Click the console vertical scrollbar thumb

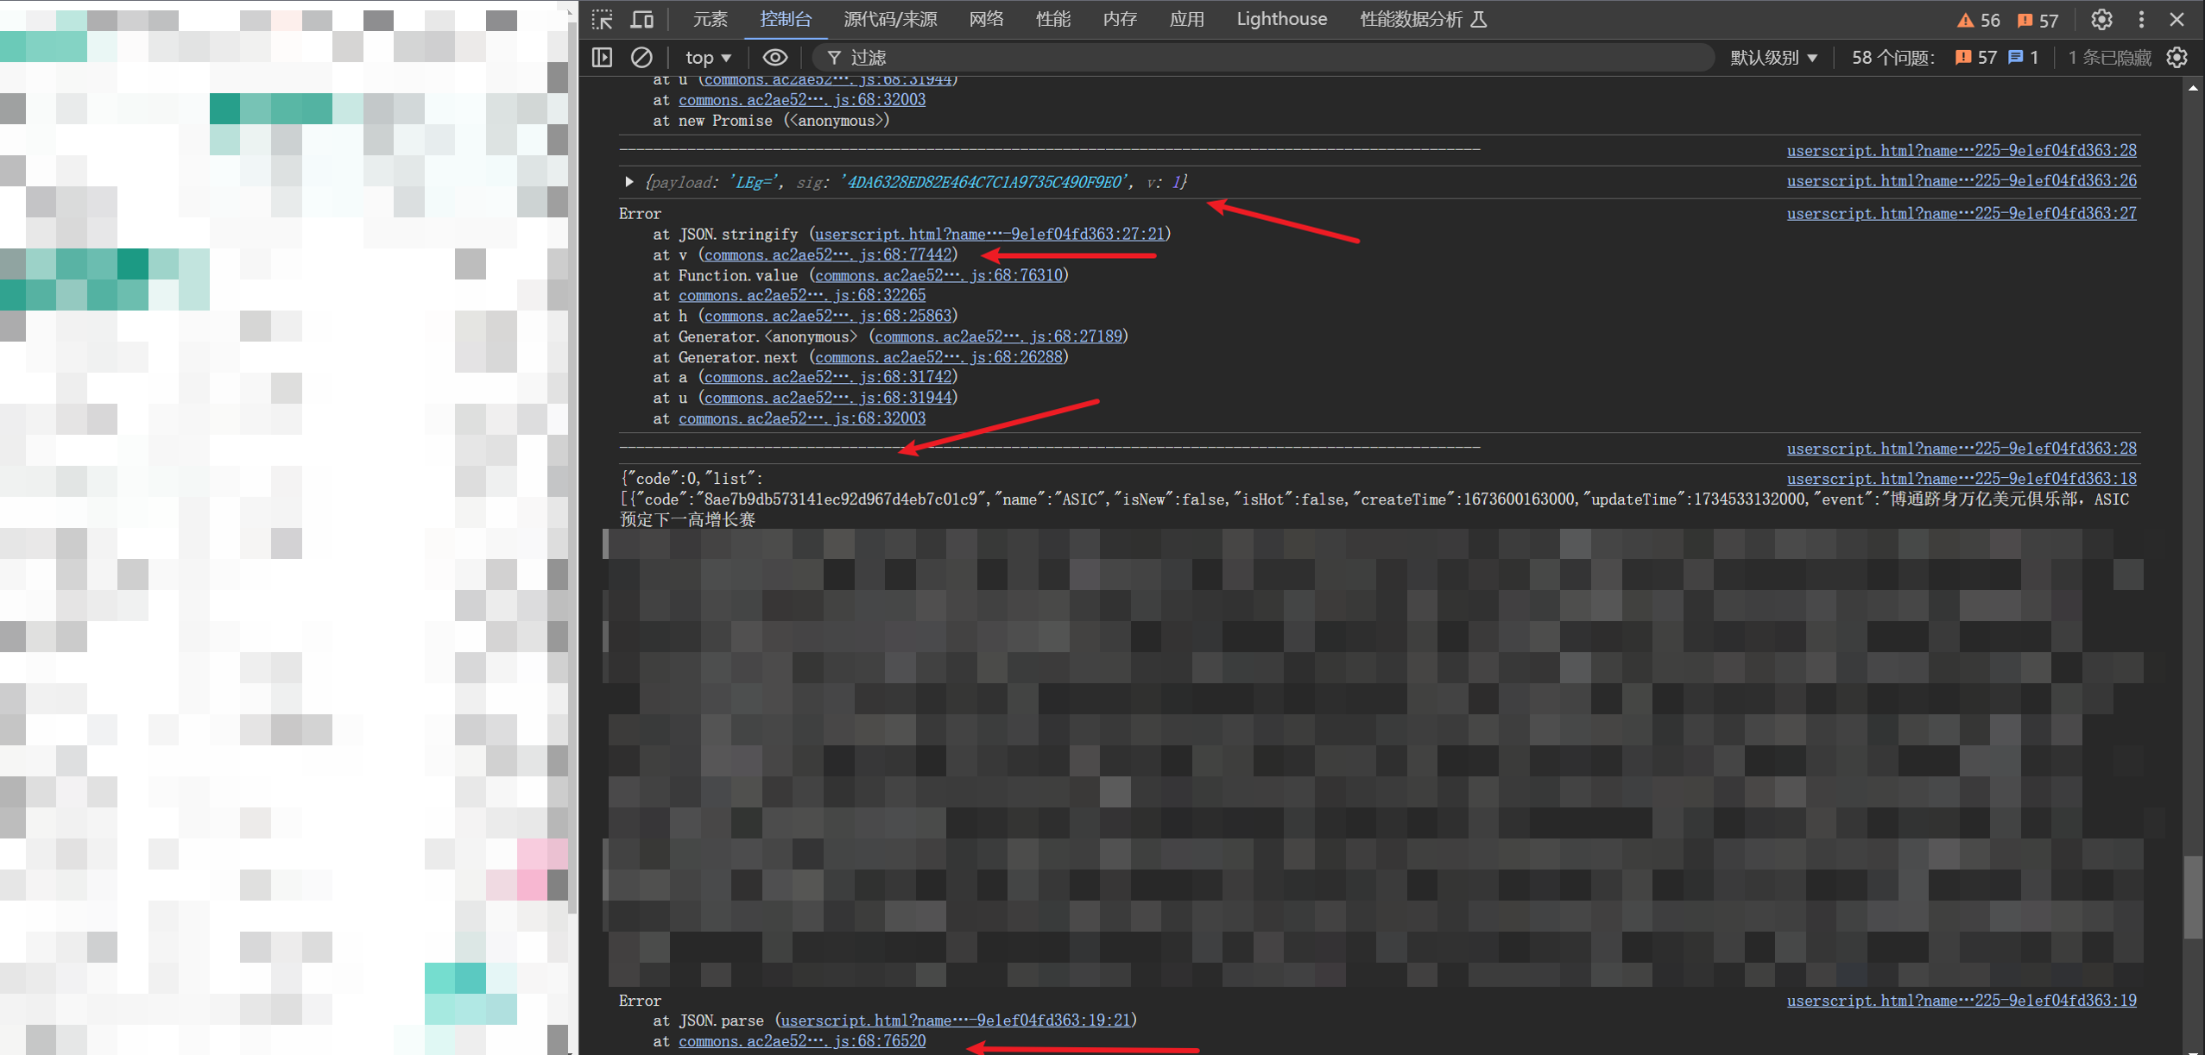(x=2193, y=897)
